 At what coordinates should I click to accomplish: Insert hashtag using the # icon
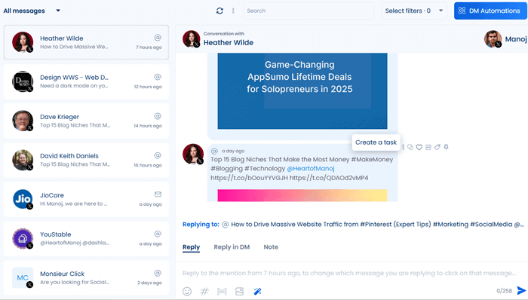(x=204, y=291)
